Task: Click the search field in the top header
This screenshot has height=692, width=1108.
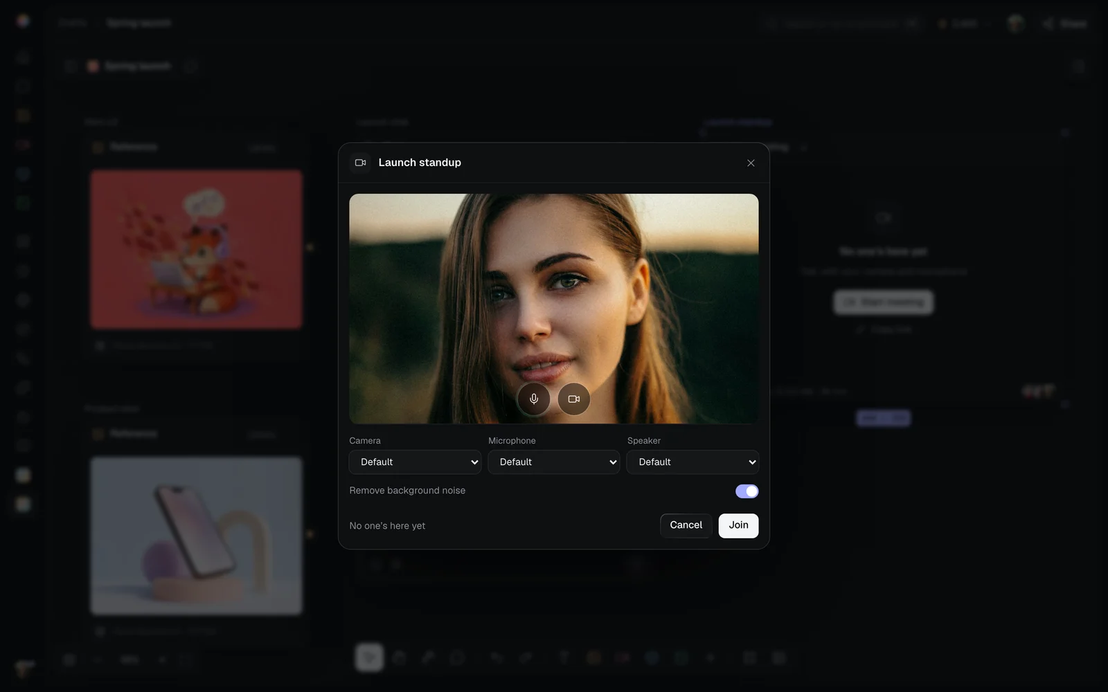Action: pyautogui.click(x=842, y=24)
